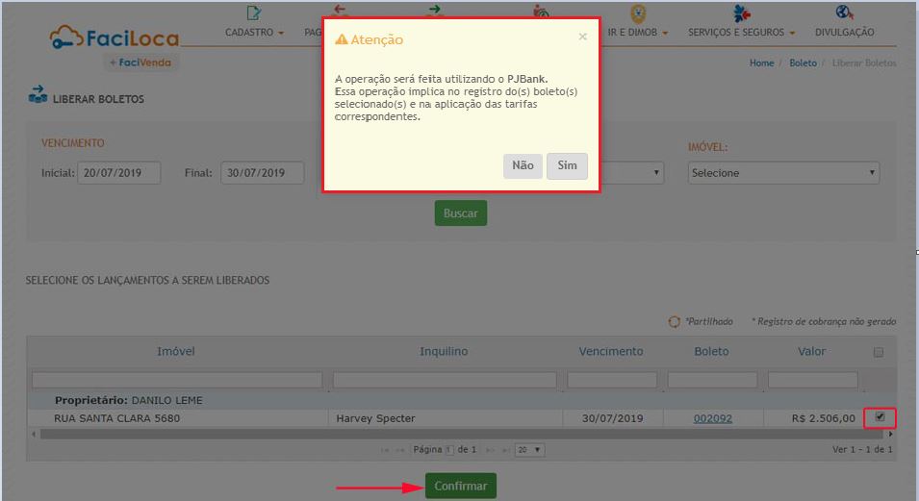
Task: Click the Serviços e Seguros icon
Action: tap(740, 13)
